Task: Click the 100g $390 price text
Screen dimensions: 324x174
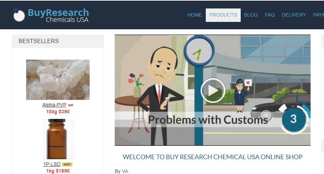Action: 58,112
